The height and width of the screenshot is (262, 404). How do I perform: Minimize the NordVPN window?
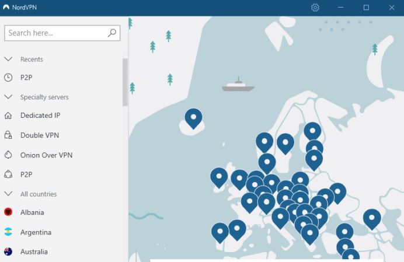340,8
